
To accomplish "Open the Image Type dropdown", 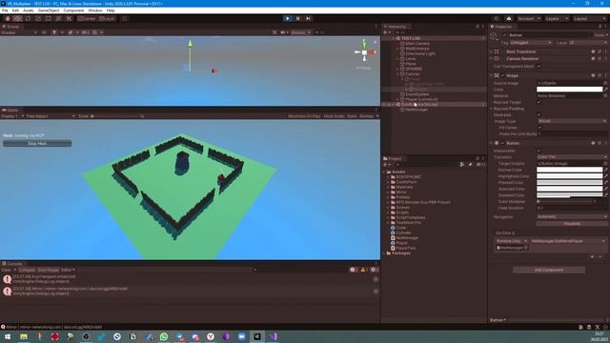I will [x=572, y=121].
